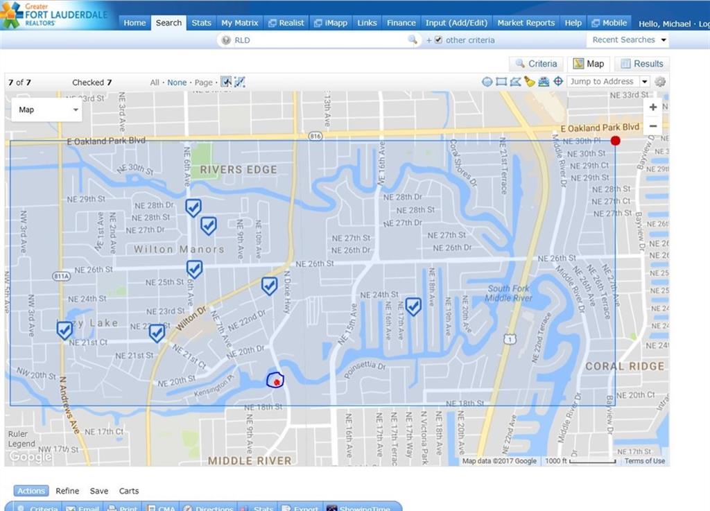Open the Market Reports menu
Image resolution: width=710 pixels, height=511 pixels.
(526, 23)
